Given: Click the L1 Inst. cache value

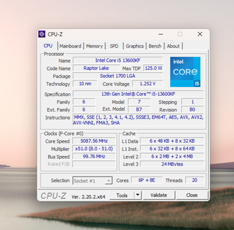Looking at the screenshot, I should click(172, 149).
